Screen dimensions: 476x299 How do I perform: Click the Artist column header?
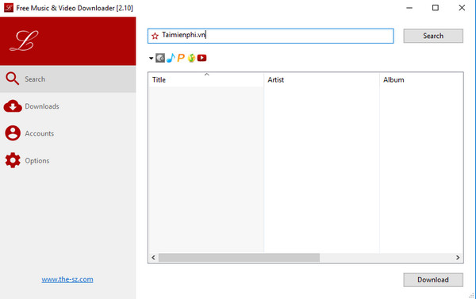[321, 79]
